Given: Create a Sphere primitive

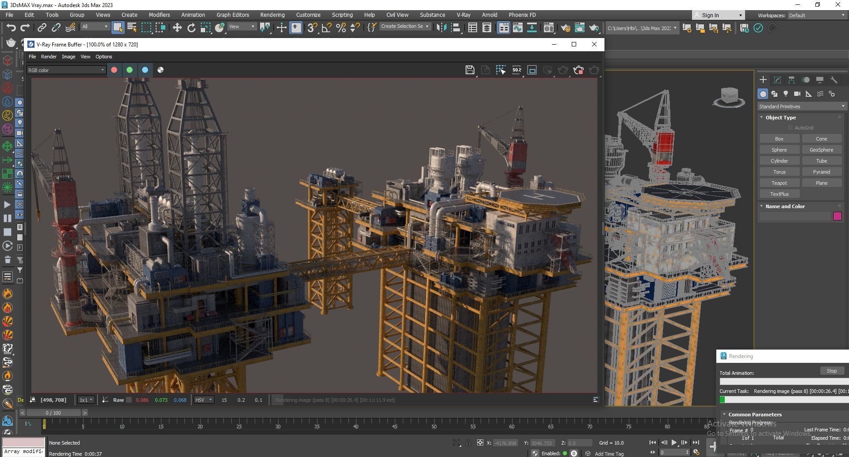Looking at the screenshot, I should point(779,150).
